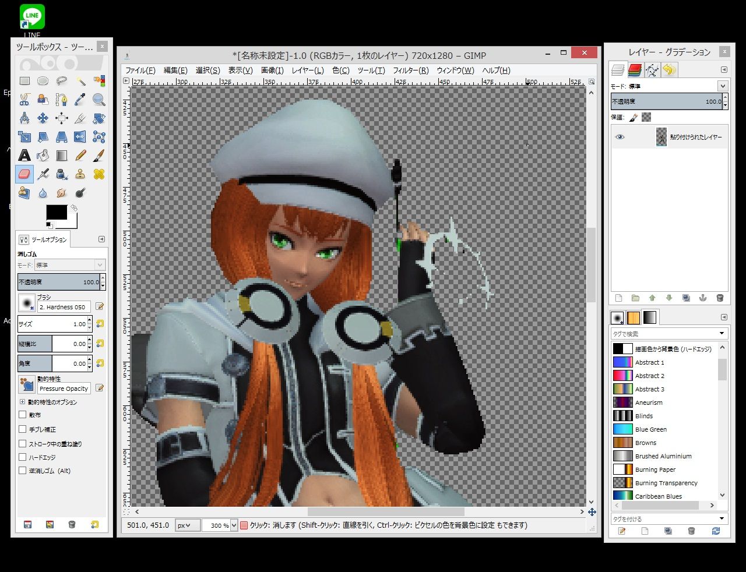The width and height of the screenshot is (746, 572).
Task: Select the Text tool
Action: (24, 156)
